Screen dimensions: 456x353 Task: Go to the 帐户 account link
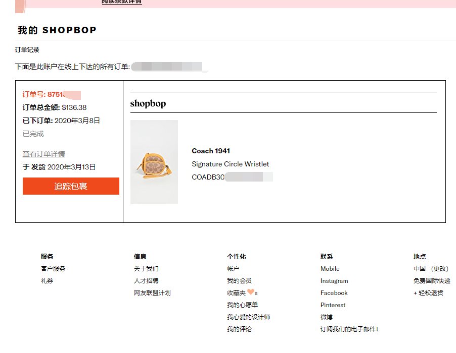pyautogui.click(x=233, y=269)
